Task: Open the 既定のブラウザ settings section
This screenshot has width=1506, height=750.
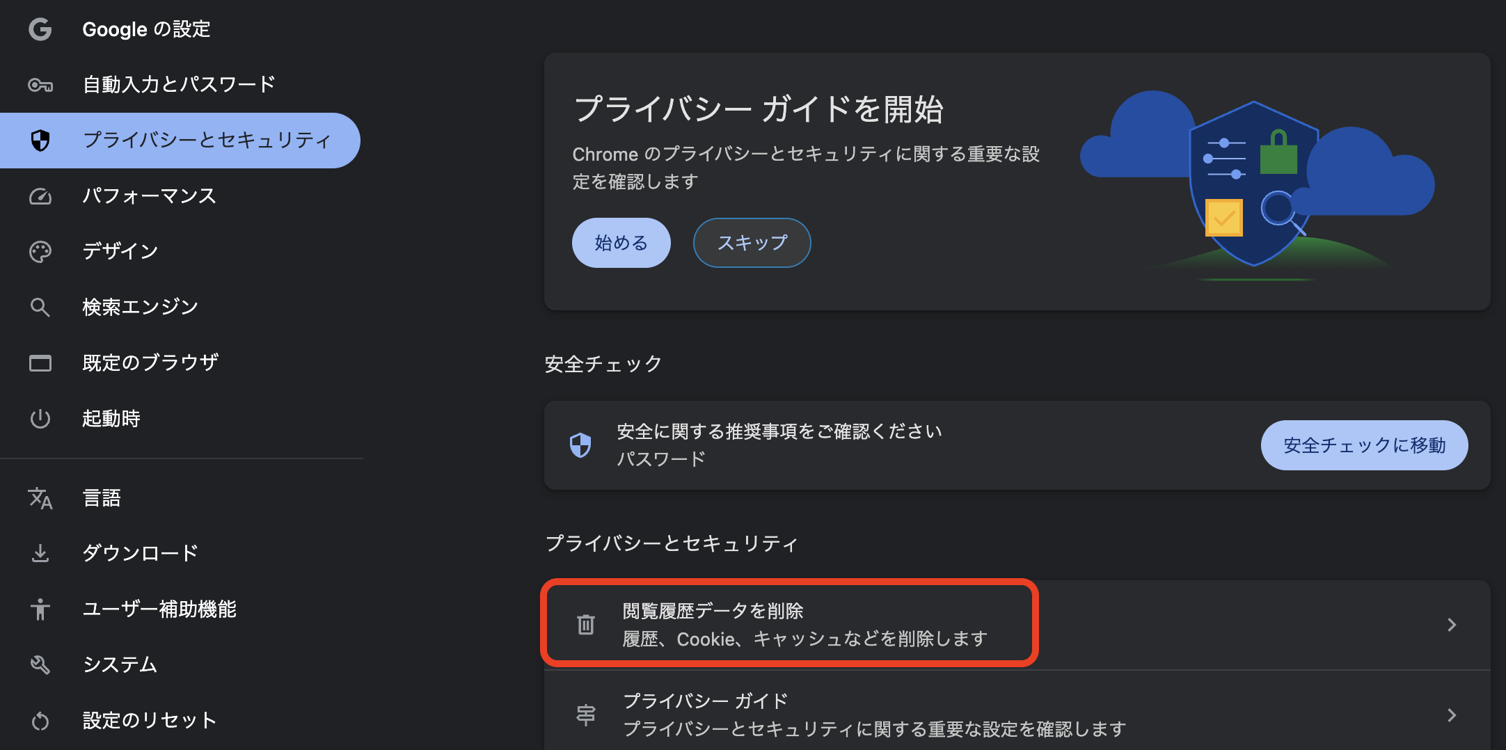Action: 150,362
